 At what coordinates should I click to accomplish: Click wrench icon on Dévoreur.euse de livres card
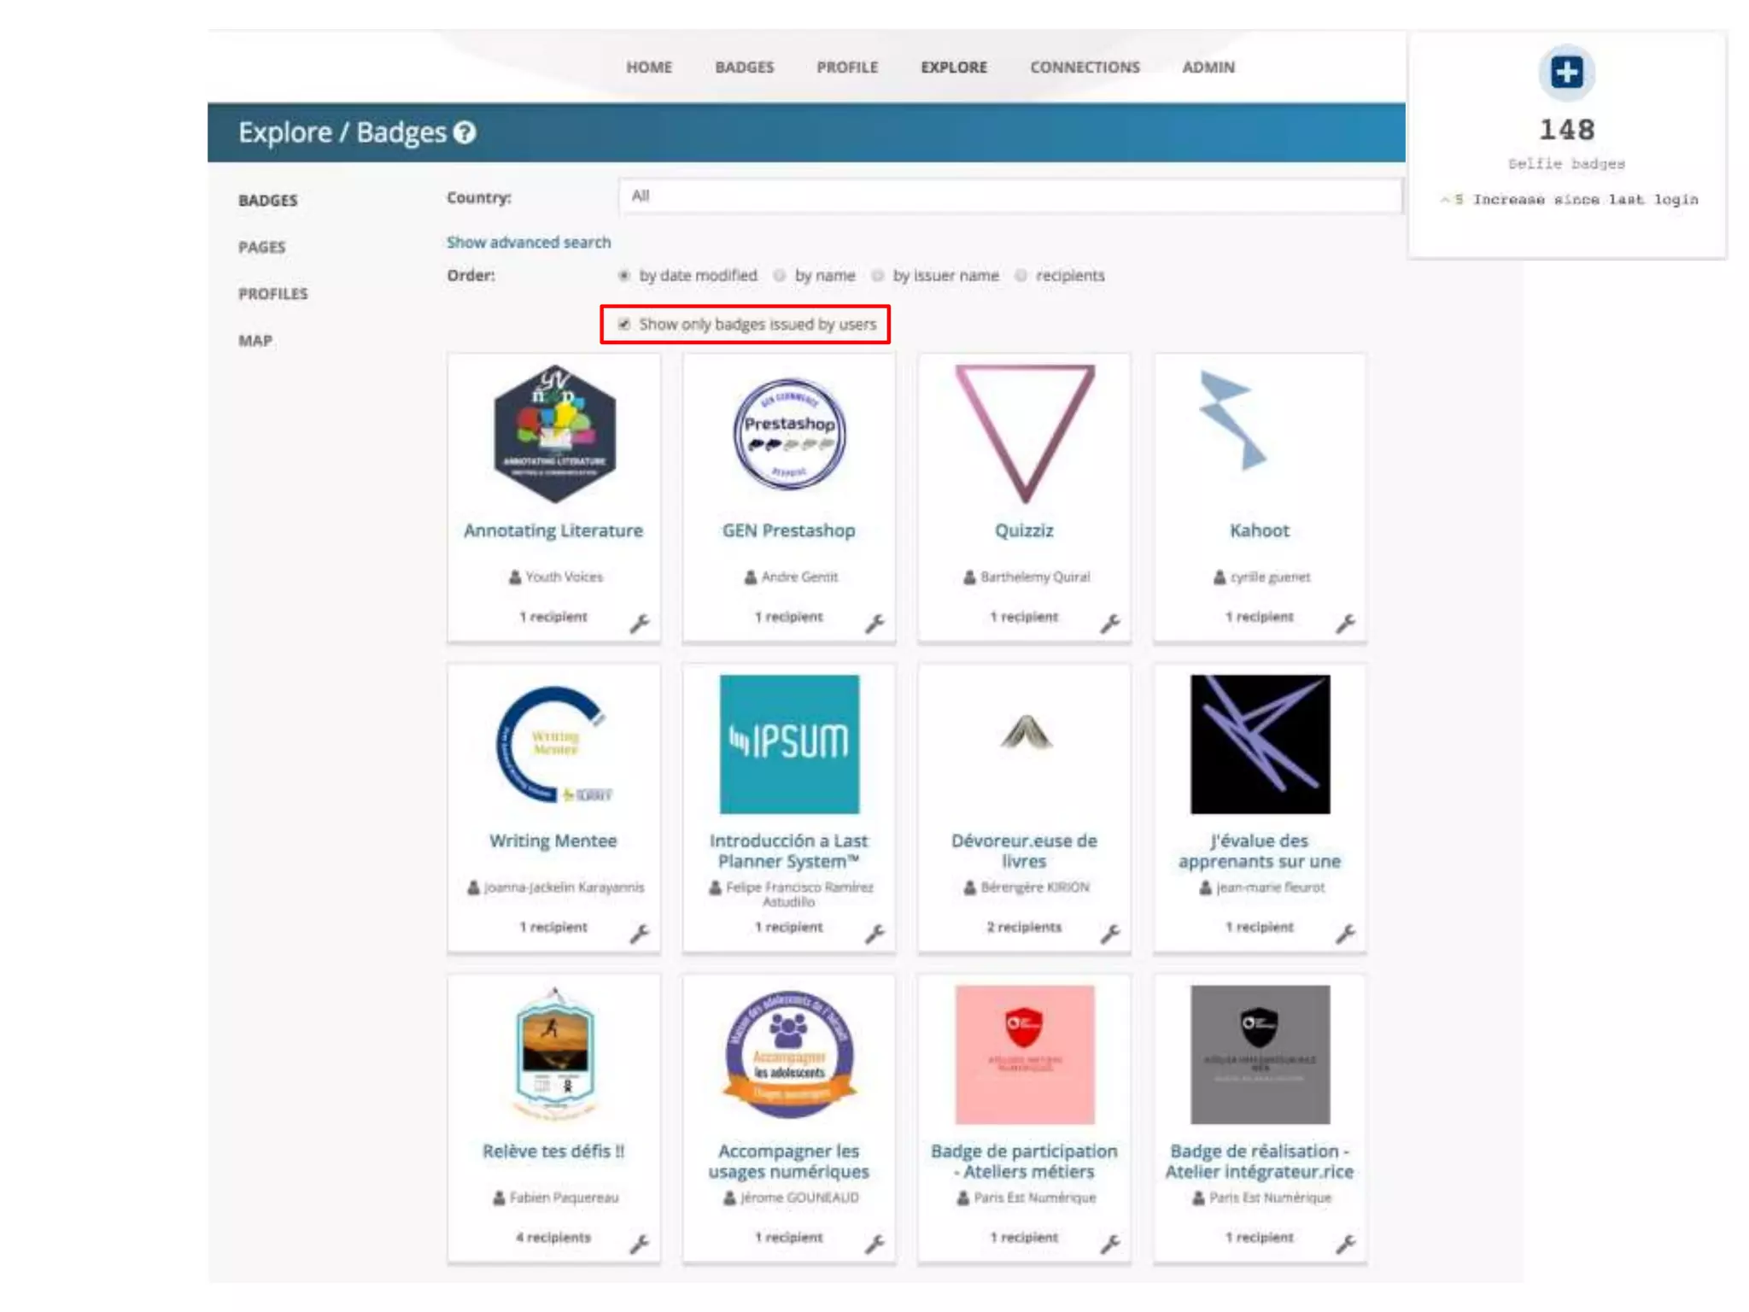click(1109, 934)
